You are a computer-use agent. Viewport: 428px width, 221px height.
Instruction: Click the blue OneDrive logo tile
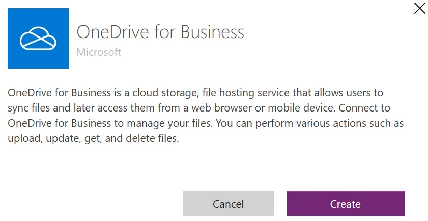[38, 39]
